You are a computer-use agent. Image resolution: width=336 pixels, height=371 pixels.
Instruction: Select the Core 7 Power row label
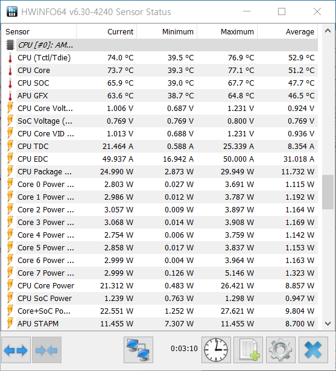[x=46, y=273]
